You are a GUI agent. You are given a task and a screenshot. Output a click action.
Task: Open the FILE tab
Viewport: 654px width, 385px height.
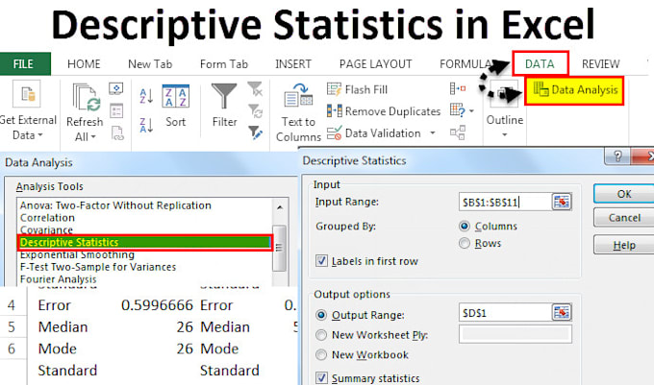(x=24, y=64)
